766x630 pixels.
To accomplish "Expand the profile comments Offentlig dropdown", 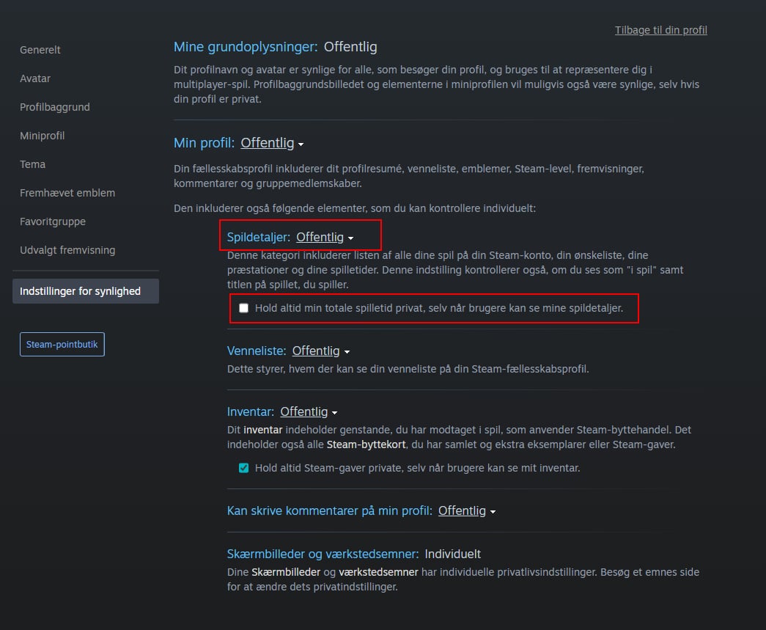I will click(467, 510).
